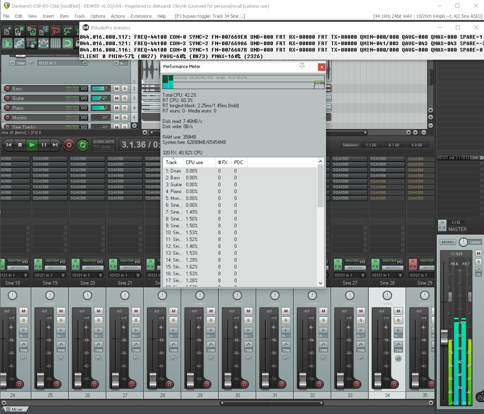Pause playback in transport bar

44,145
